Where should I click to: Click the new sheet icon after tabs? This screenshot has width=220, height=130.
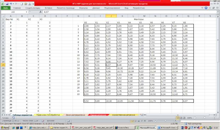(142, 115)
